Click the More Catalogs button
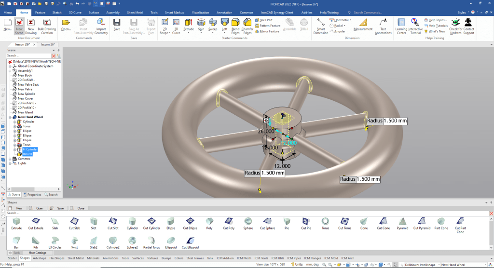This screenshot has height=268, width=494. (37, 253)
